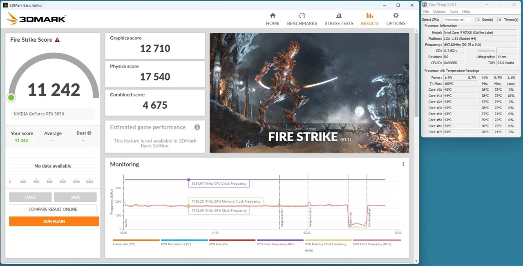523x266 pixels.
Task: Open the Help menu in Core Temp
Action: click(x=466, y=11)
